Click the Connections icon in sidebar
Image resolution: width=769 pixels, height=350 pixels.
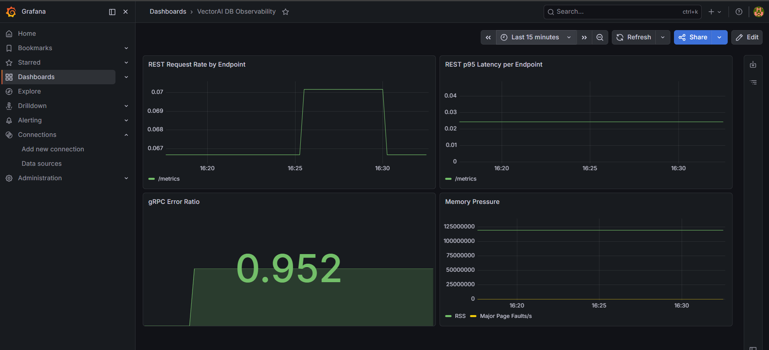pyautogui.click(x=9, y=135)
